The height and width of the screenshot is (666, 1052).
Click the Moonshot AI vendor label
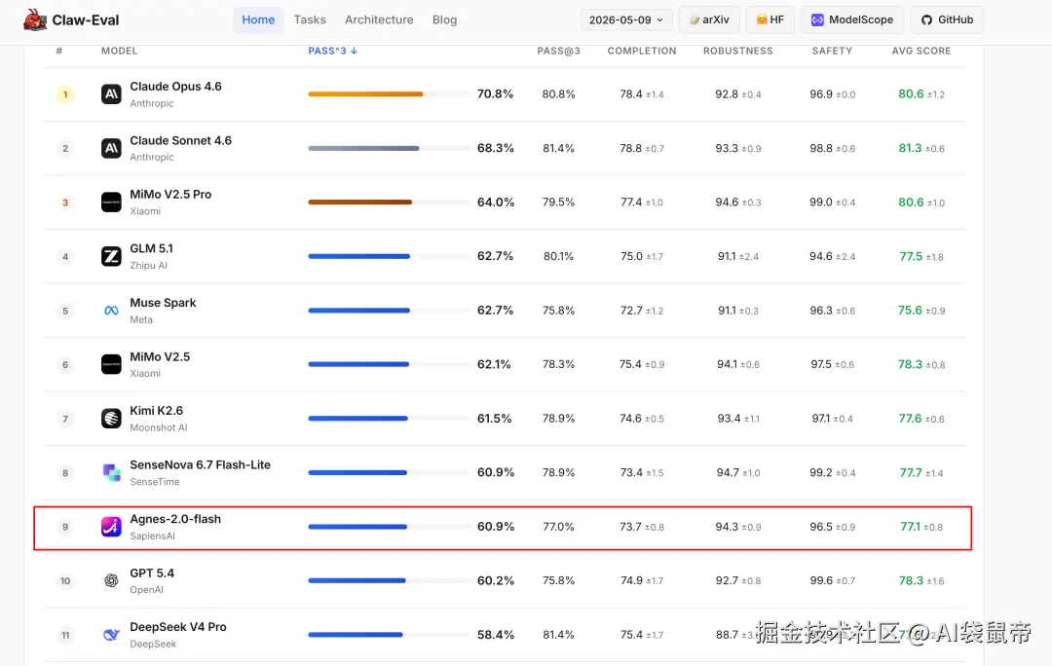tap(159, 427)
